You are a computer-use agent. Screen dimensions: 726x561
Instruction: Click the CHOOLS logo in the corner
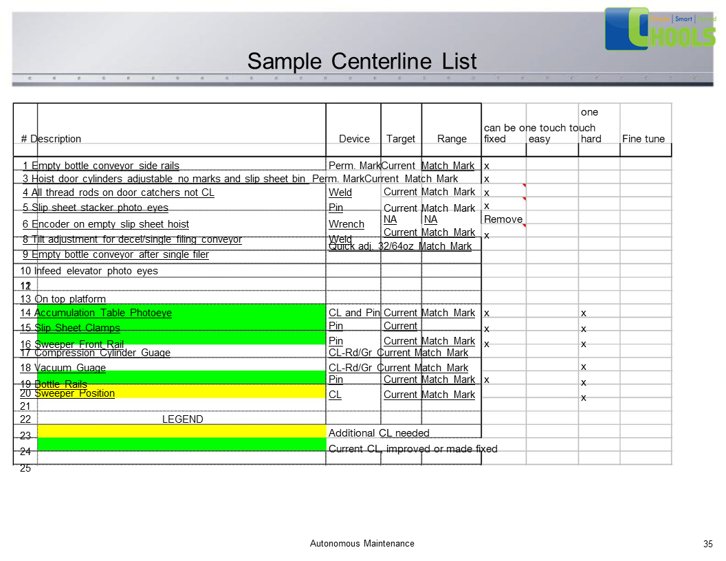click(660, 30)
